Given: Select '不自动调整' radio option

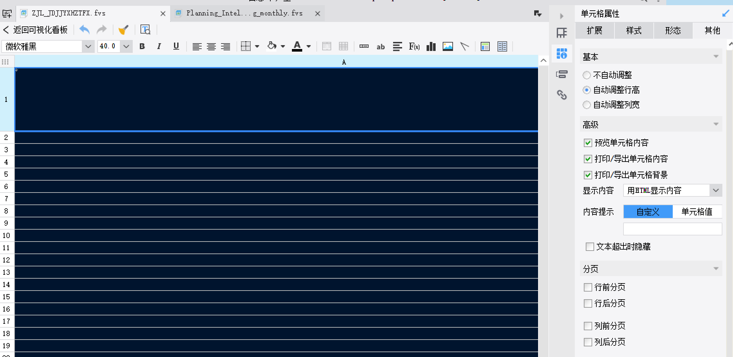Looking at the screenshot, I should 586,75.
